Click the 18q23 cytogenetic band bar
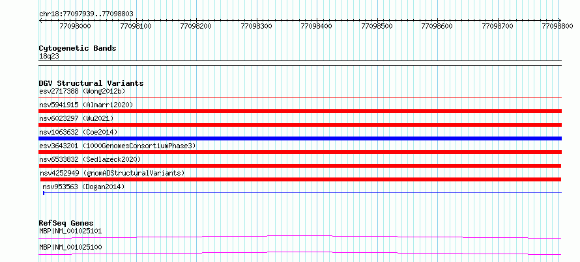The image size is (580, 262). [x=300, y=63]
